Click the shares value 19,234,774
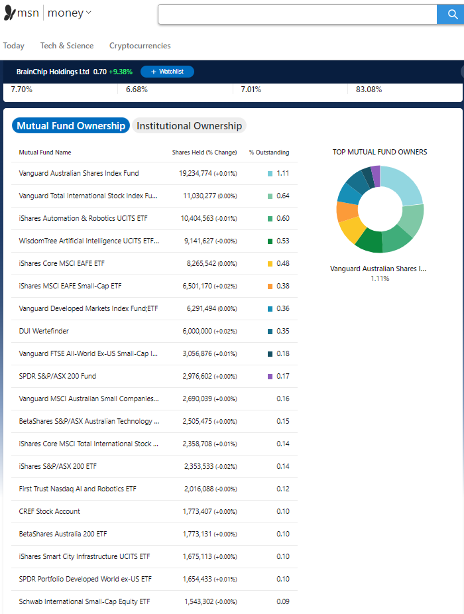The height and width of the screenshot is (614, 464). [196, 174]
